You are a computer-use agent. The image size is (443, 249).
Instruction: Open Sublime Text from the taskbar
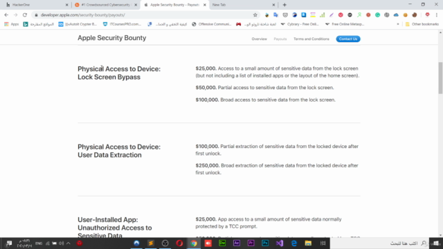tap(151, 243)
